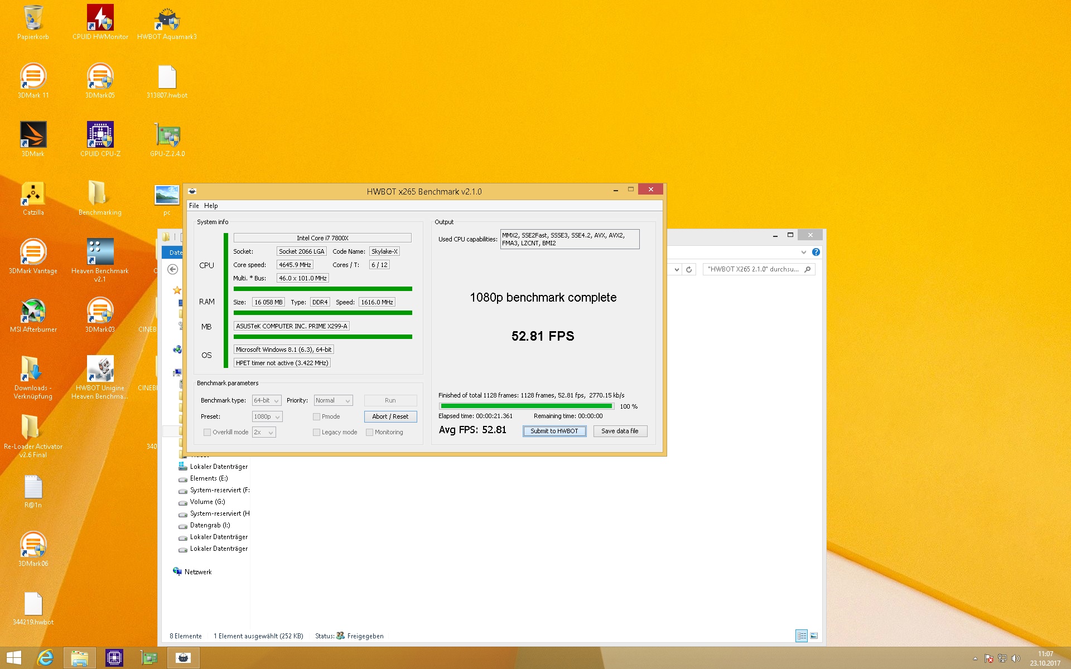Select the pc image file on desktop
Image resolution: width=1071 pixels, height=669 pixels.
coord(167,200)
